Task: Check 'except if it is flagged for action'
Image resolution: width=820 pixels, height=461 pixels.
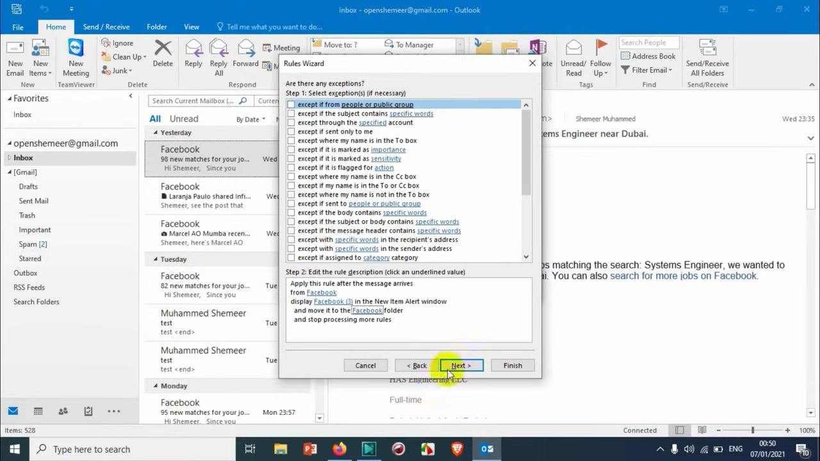Action: pos(291,167)
